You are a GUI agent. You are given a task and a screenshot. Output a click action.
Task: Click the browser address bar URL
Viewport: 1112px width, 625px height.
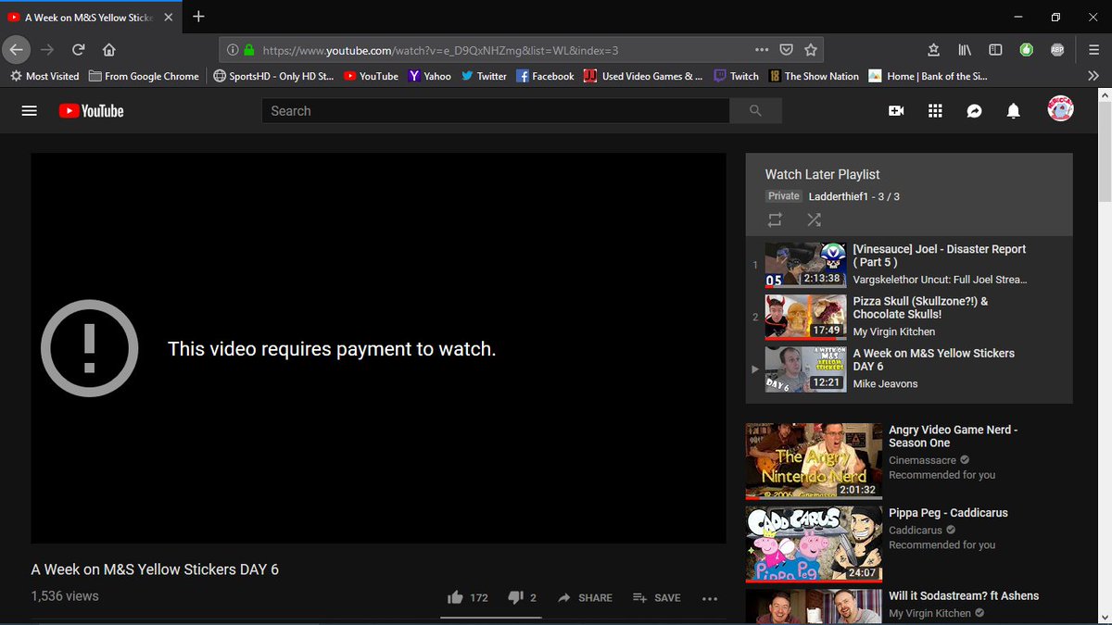pos(440,50)
